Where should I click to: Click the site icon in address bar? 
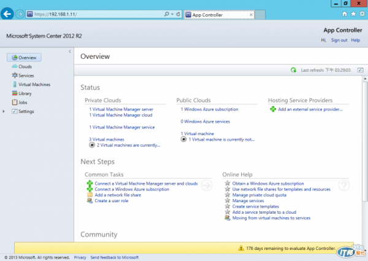[30, 14]
